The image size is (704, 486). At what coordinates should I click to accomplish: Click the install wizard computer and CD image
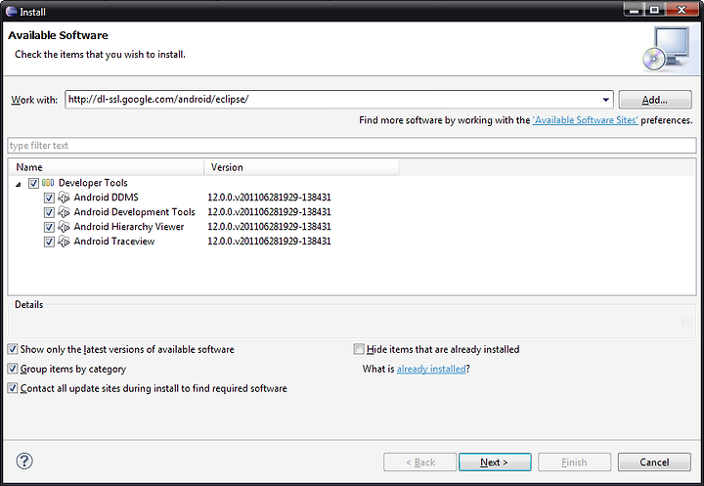pyautogui.click(x=666, y=49)
